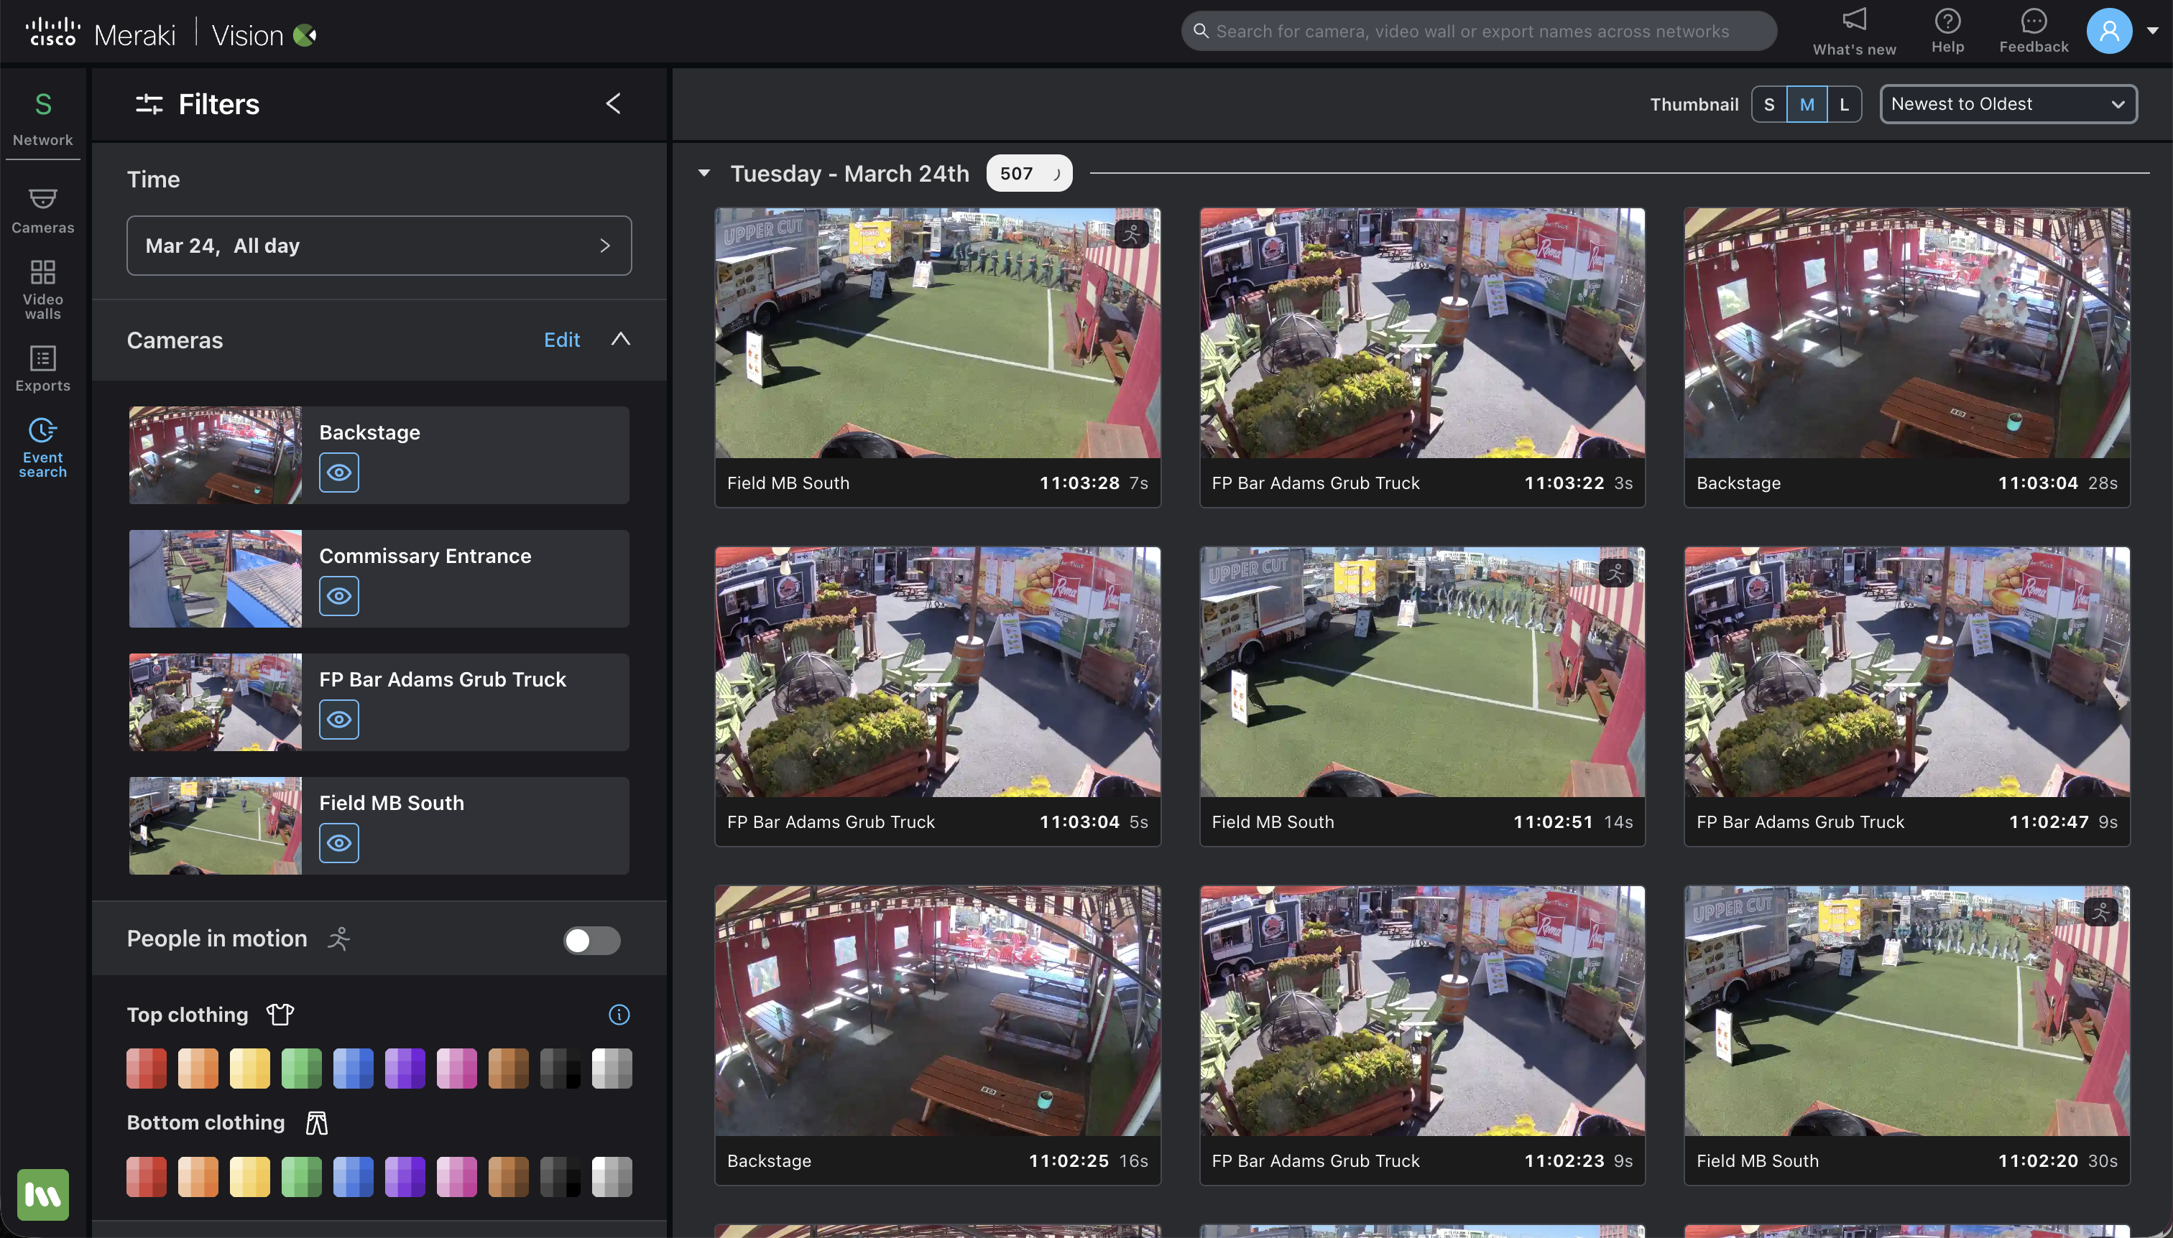2173x1238 pixels.
Task: Open Backstage event at 11:03:04
Action: tap(1906, 358)
